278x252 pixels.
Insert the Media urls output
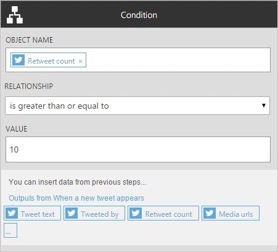[231, 213]
